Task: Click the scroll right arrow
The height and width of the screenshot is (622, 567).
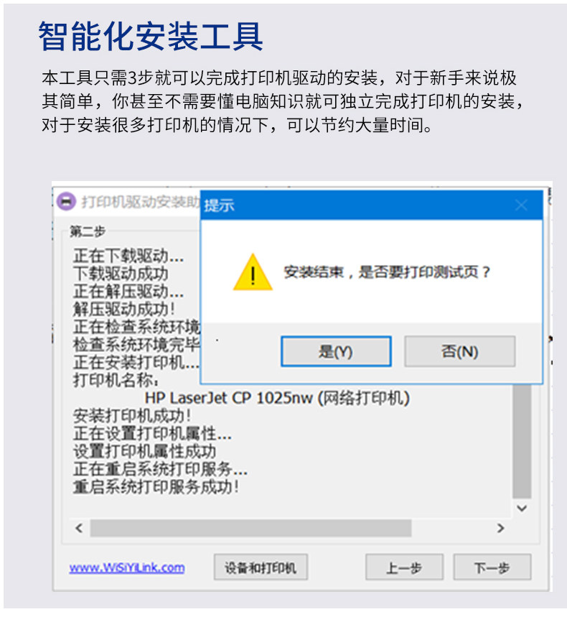Action: 500,528
